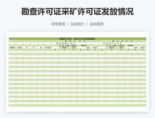Viewport: 155px width, 118px height.
Task: Click 石油 header in 采矿许可证 section
Action: pos(135,48)
